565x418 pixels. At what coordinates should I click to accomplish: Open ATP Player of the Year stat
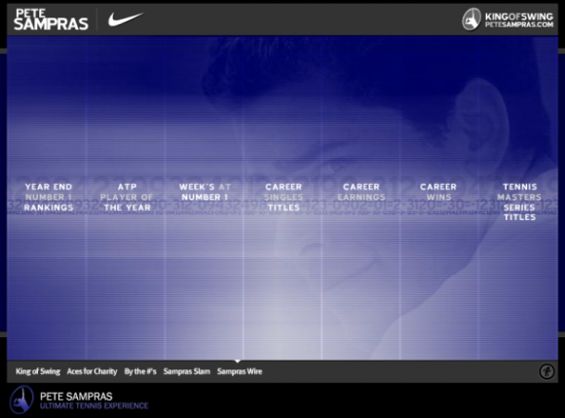pos(127,197)
